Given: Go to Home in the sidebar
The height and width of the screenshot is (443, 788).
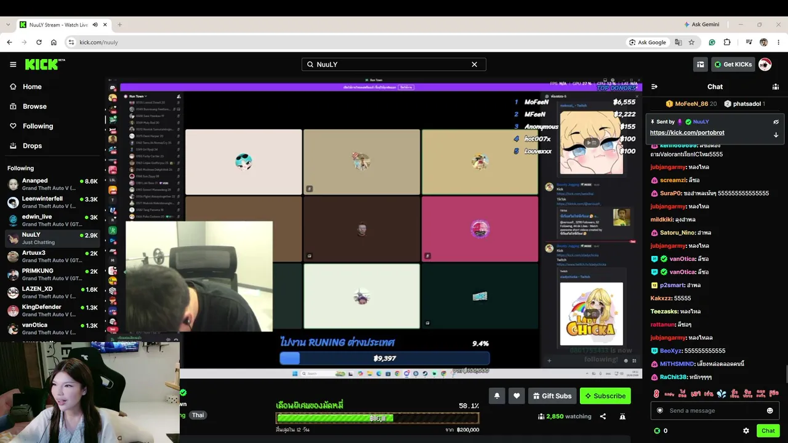Looking at the screenshot, I should coord(52,87).
